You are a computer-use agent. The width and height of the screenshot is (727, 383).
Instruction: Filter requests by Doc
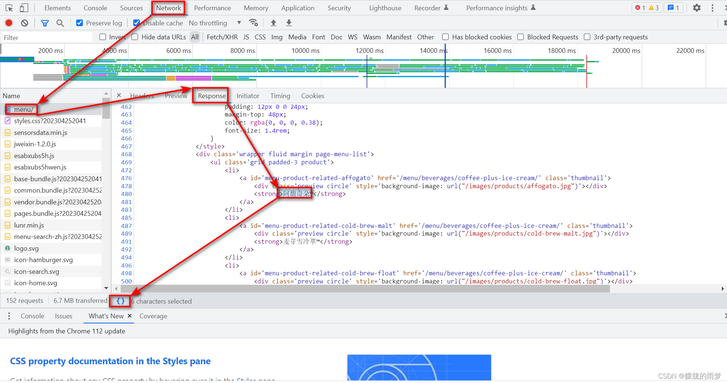[336, 37]
